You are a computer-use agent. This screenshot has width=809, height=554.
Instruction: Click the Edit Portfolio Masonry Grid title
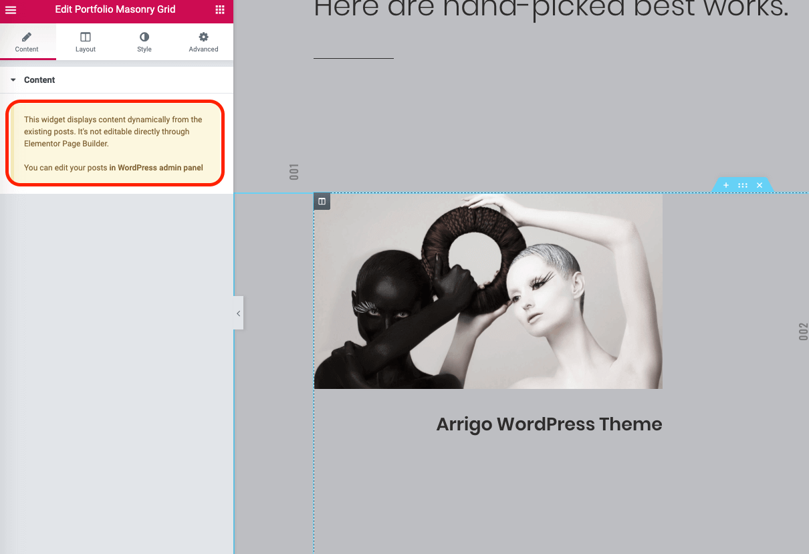(x=115, y=10)
